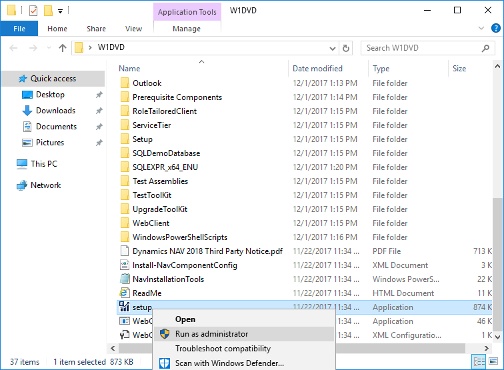Click W1DVD in the address bar
The image size is (504, 370).
click(111, 47)
